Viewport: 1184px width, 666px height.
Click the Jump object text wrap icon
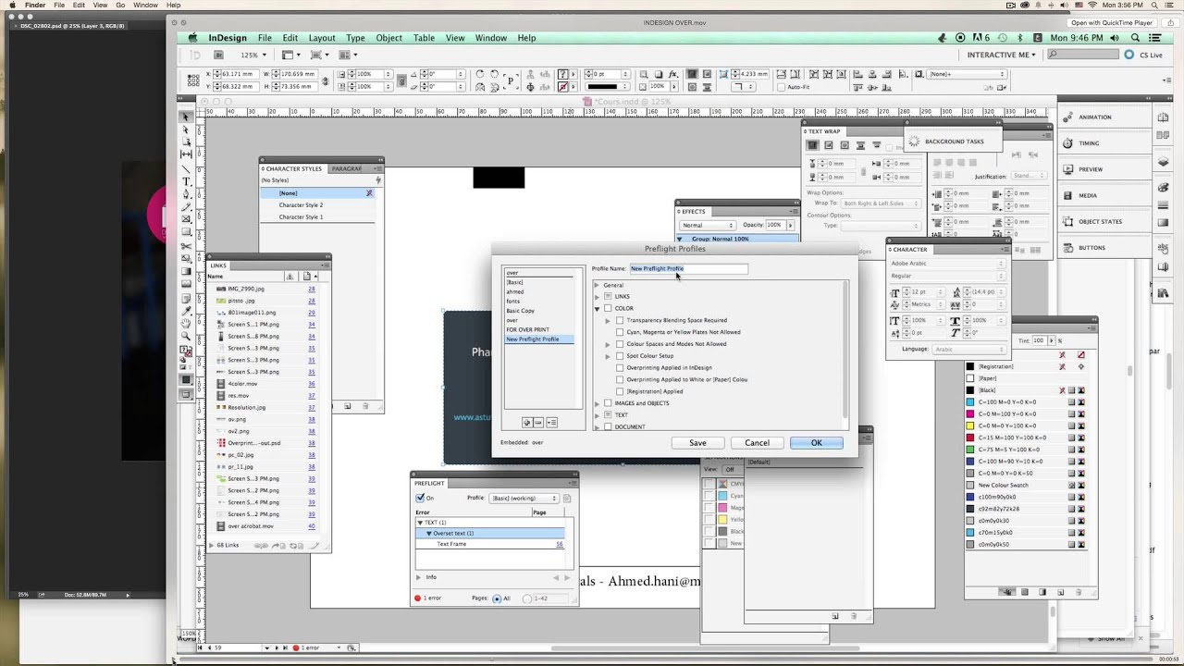860,145
